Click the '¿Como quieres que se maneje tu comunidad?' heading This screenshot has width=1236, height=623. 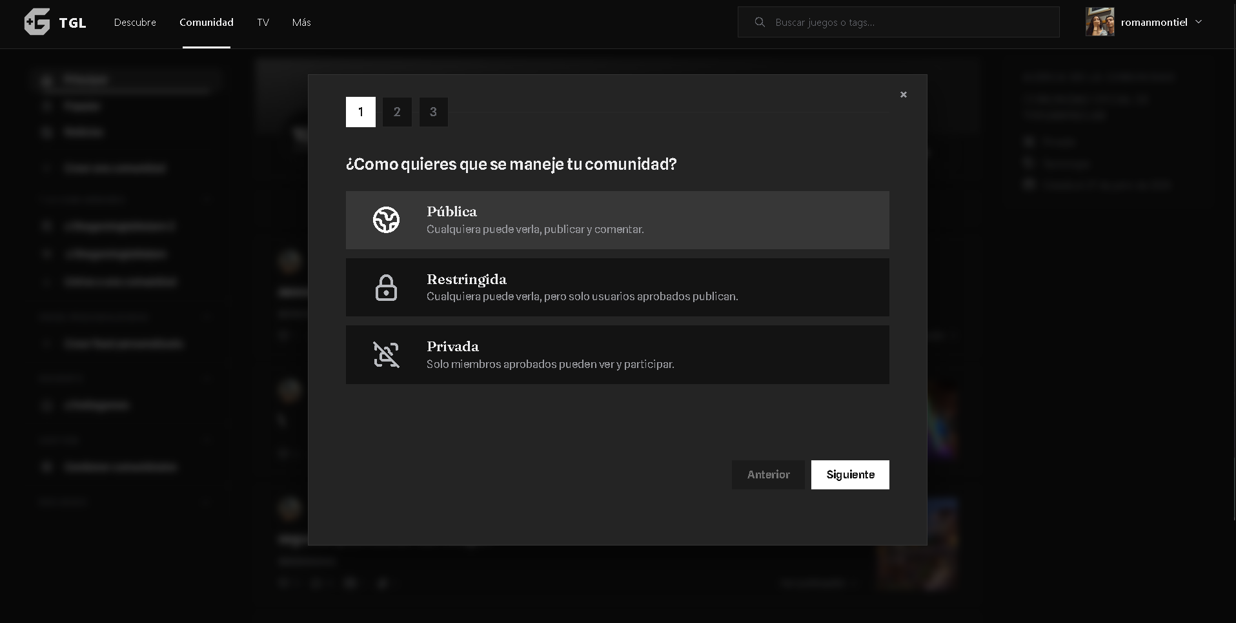pos(511,164)
